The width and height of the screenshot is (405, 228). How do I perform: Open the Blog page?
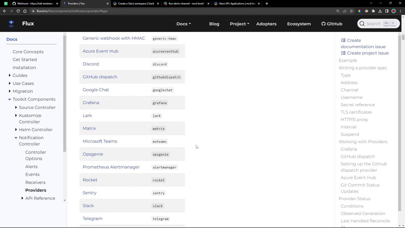click(x=214, y=24)
